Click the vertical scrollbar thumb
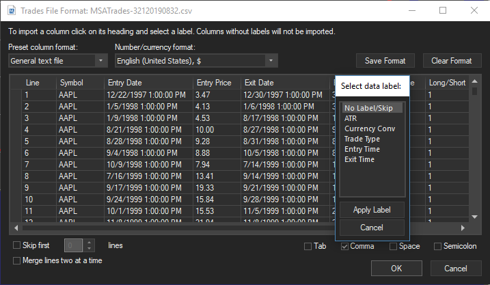The image size is (490, 285). (x=475, y=92)
